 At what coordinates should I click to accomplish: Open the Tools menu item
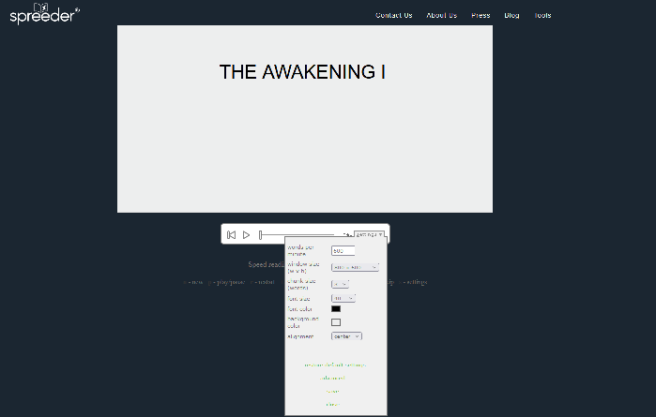click(542, 15)
